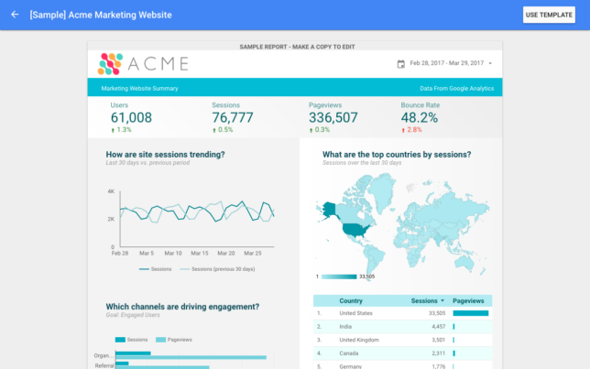The height and width of the screenshot is (369, 590).
Task: Click United States on the world map
Action: tap(355, 230)
